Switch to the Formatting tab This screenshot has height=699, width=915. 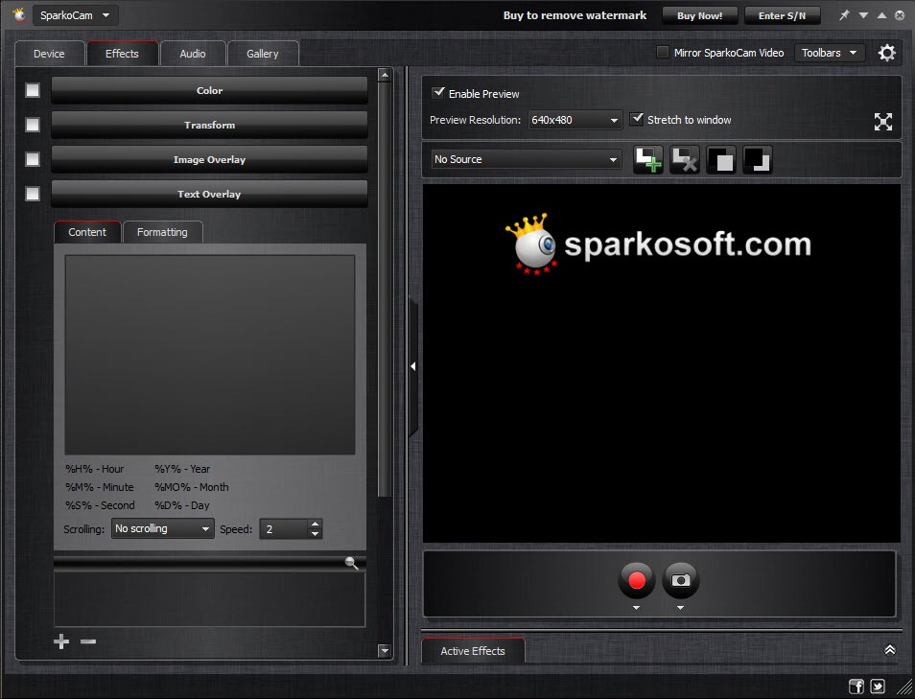click(162, 232)
